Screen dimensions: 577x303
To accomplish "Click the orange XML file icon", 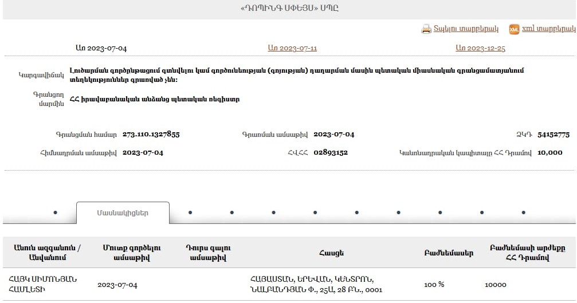I will tap(514, 29).
